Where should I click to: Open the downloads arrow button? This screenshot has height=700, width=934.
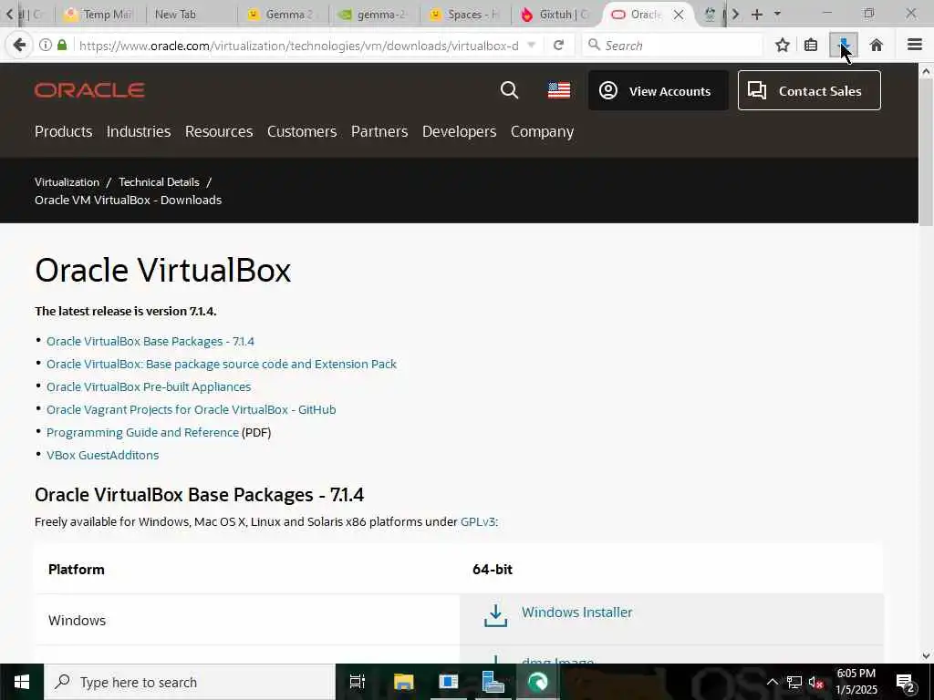(x=844, y=46)
